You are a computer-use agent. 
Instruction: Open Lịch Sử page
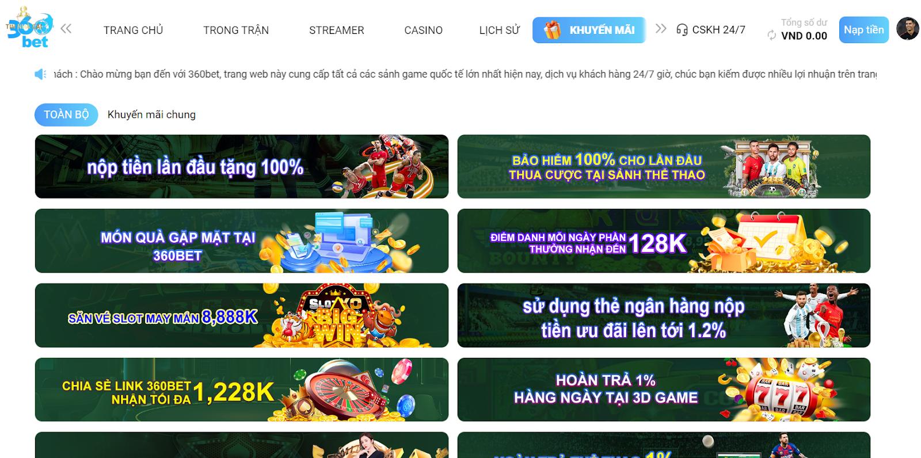point(499,30)
